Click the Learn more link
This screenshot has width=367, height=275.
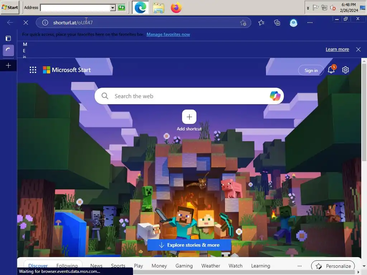click(x=337, y=49)
